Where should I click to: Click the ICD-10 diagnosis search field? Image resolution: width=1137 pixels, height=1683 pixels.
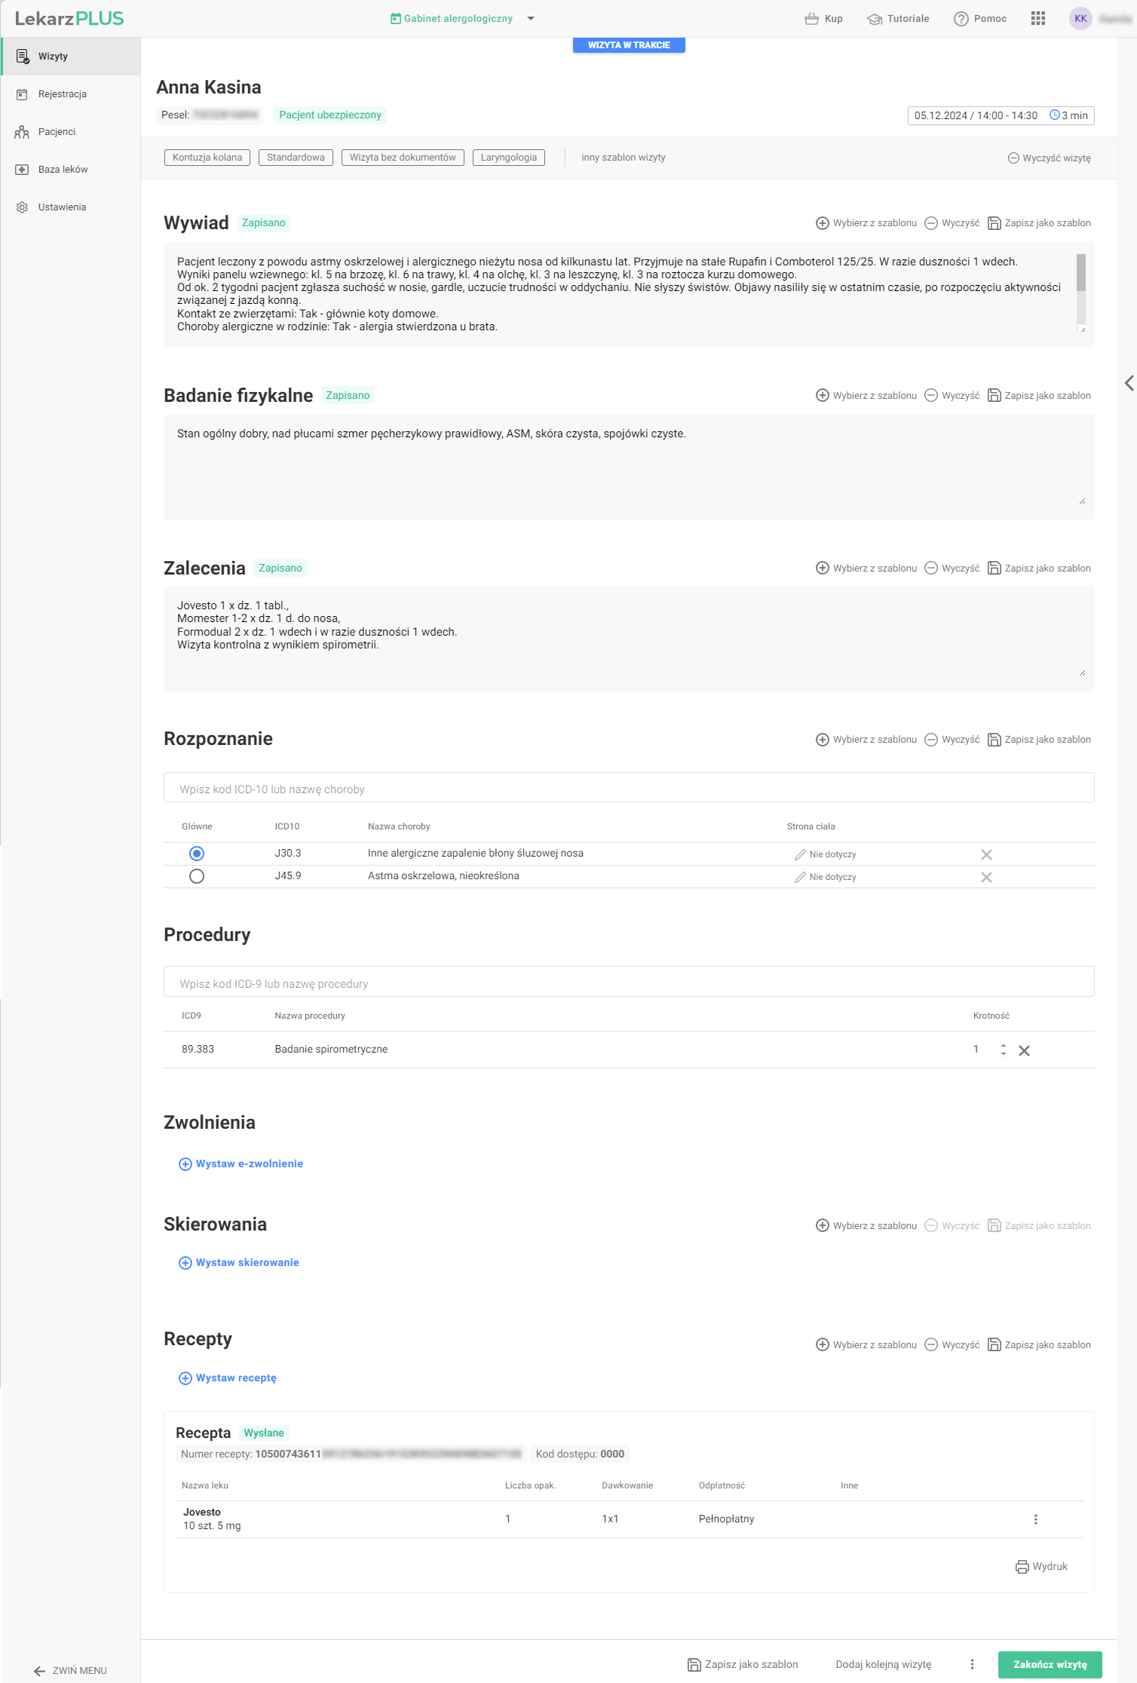pyautogui.click(x=628, y=789)
